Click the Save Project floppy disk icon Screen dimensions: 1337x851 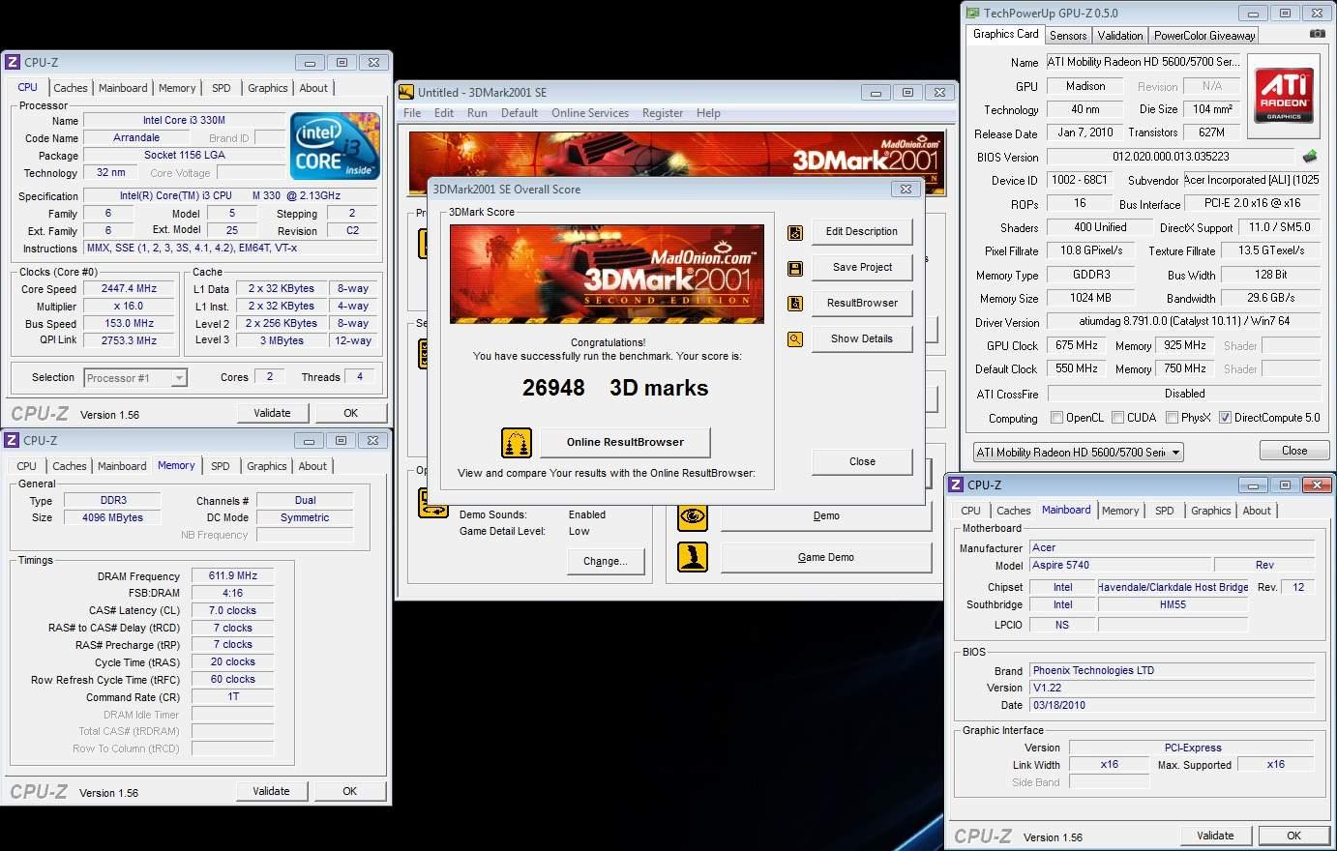point(795,268)
